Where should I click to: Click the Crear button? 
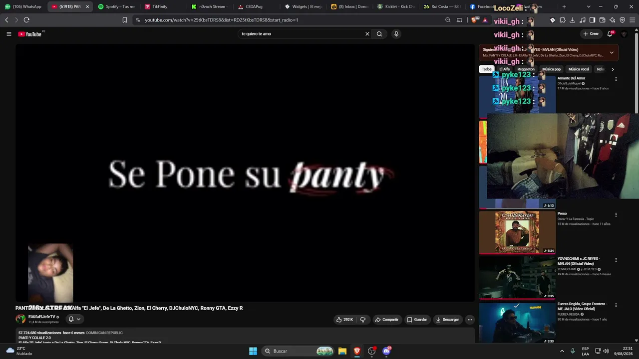tap(591, 34)
